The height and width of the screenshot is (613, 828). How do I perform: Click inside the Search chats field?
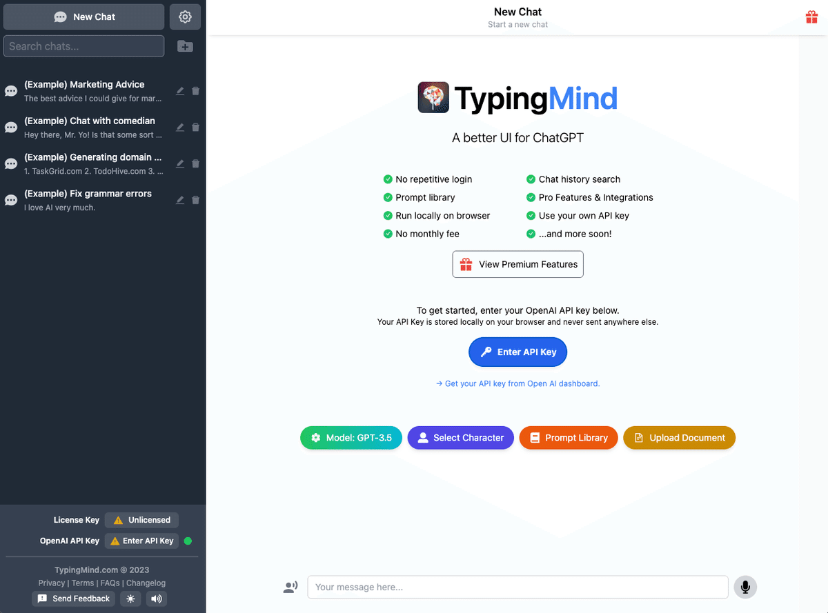point(83,46)
